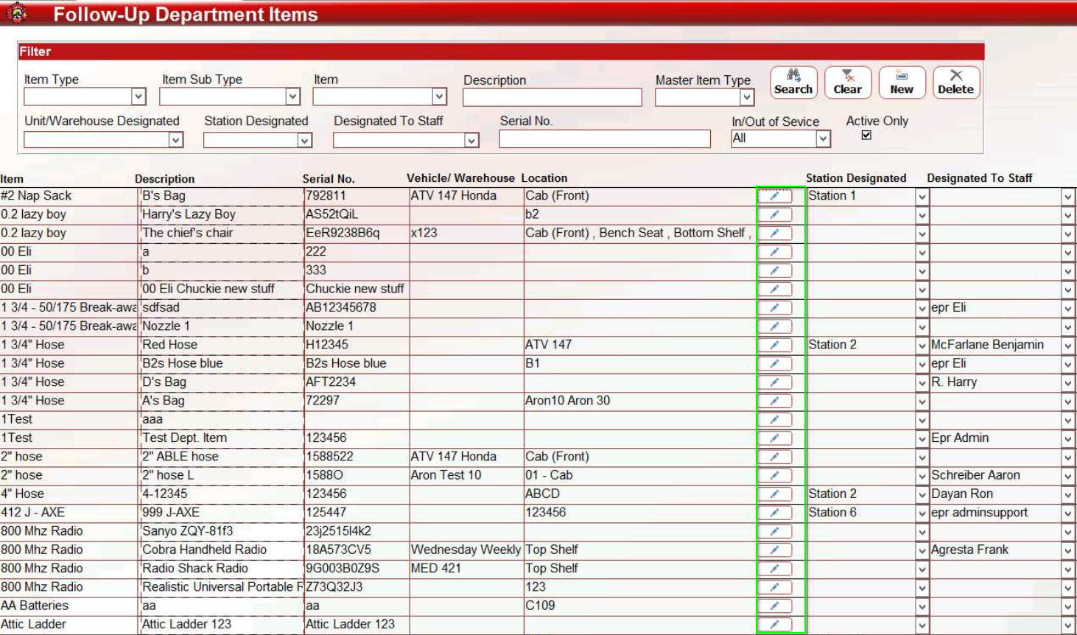Expand the Item Type dropdown
The image size is (1077, 635).
click(x=138, y=97)
